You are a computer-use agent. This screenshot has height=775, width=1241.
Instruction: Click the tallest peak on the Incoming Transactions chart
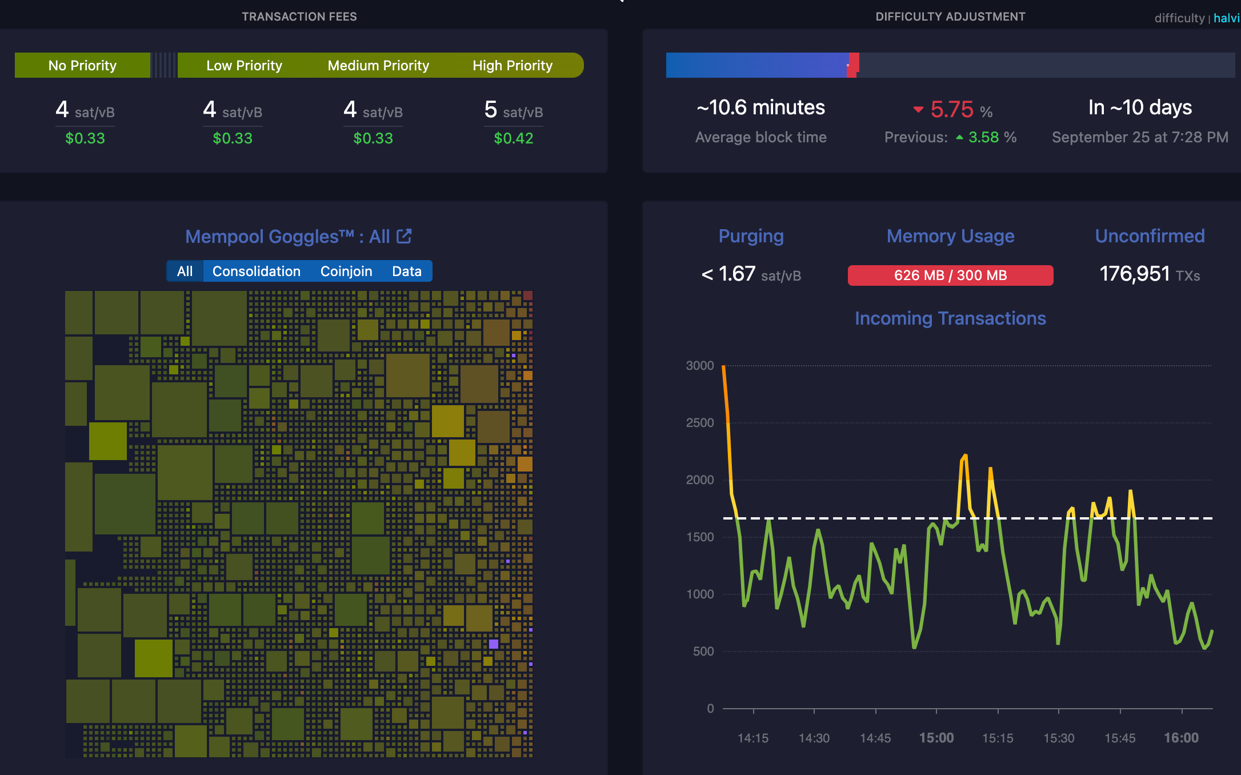(x=967, y=453)
